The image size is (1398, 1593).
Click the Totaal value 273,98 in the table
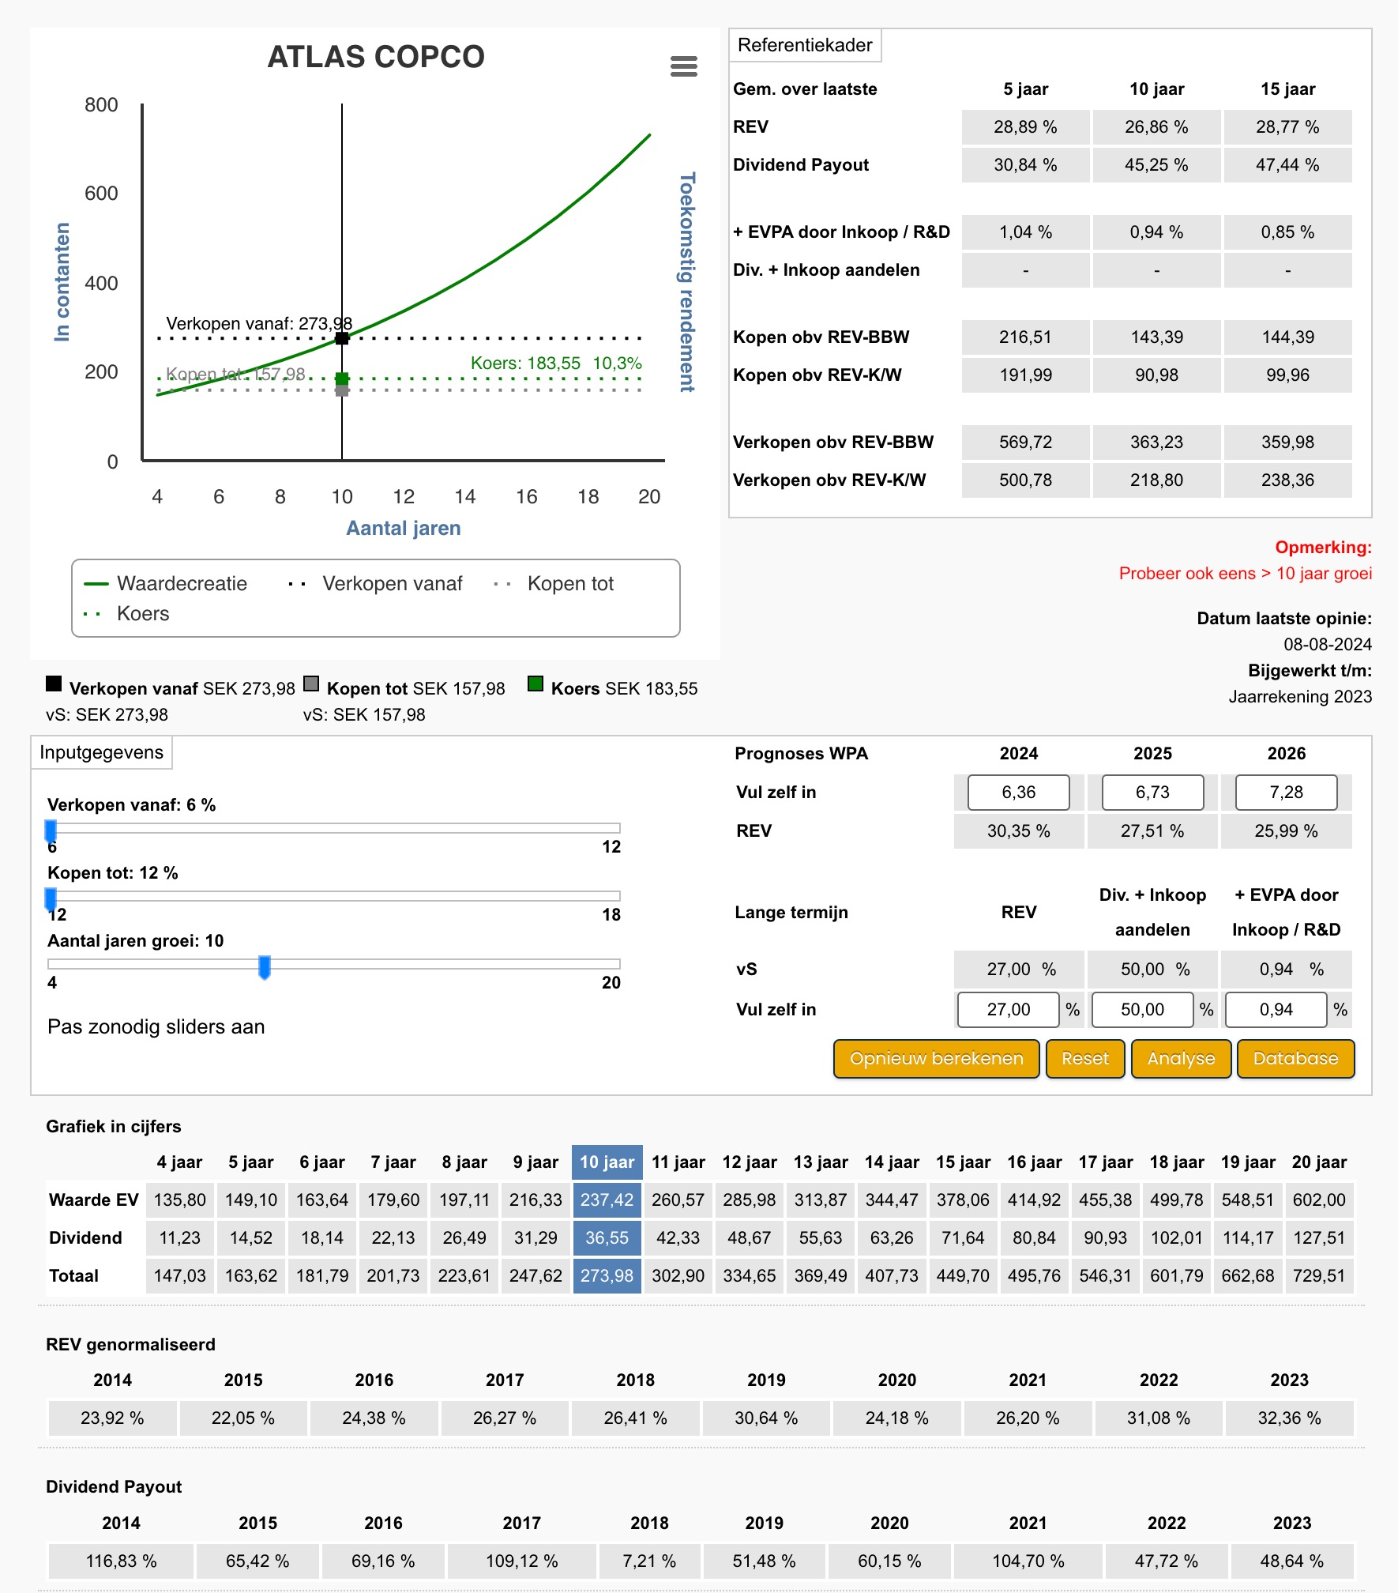point(607,1276)
